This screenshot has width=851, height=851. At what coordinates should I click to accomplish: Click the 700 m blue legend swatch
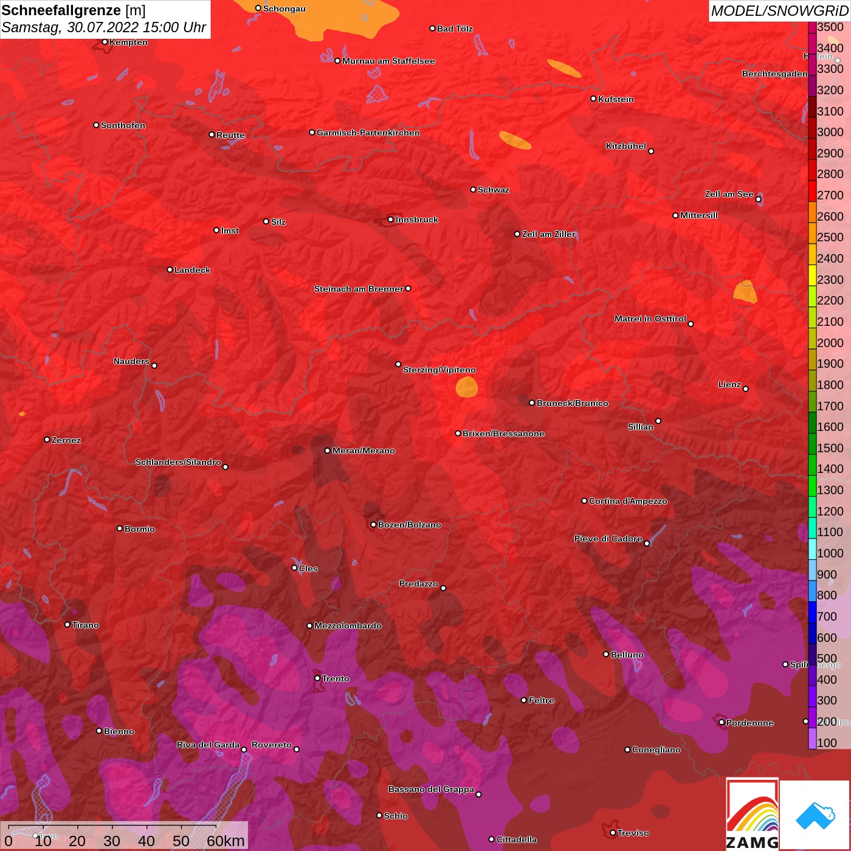click(812, 612)
